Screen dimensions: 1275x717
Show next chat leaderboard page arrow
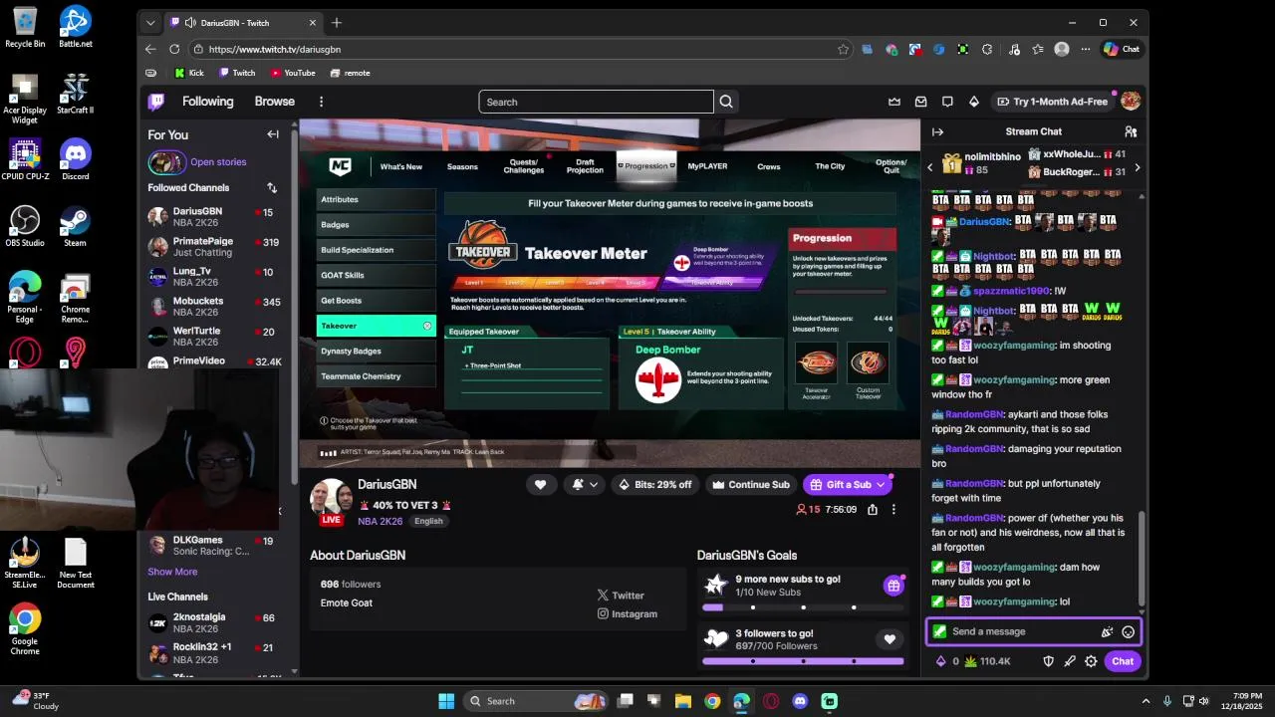coord(1138,167)
